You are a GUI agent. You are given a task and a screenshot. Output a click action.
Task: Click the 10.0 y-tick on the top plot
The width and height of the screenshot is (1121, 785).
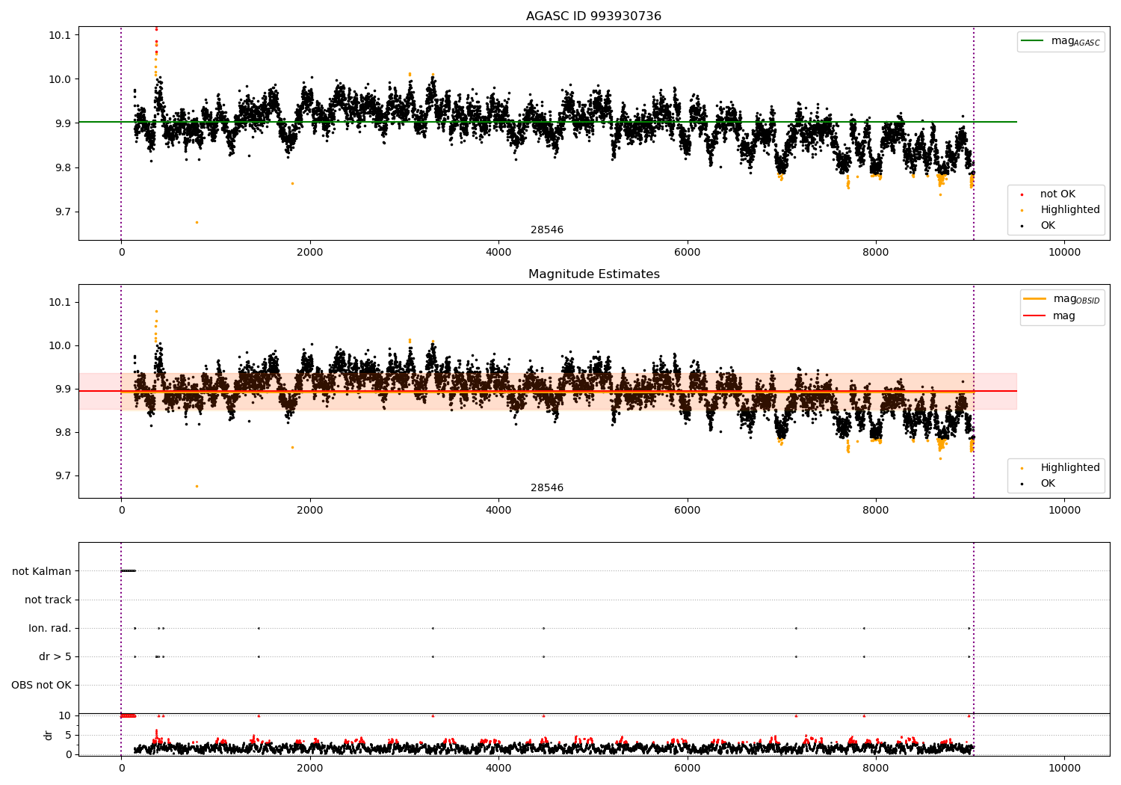point(60,79)
